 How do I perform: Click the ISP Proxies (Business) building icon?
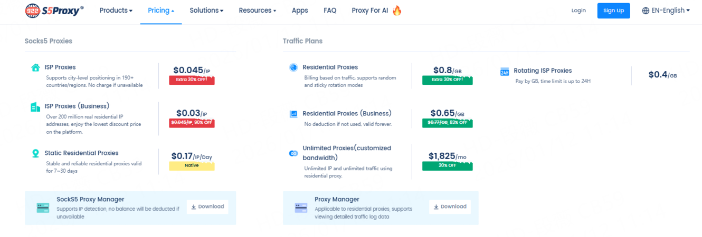point(35,107)
